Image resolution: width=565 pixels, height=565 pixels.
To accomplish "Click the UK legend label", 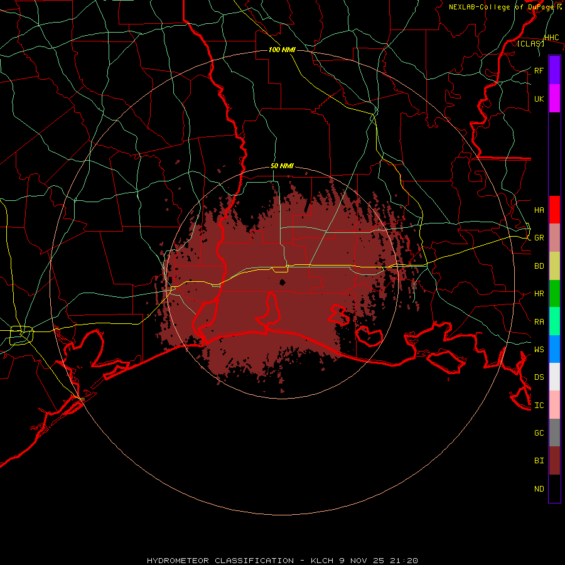I will 539,99.
